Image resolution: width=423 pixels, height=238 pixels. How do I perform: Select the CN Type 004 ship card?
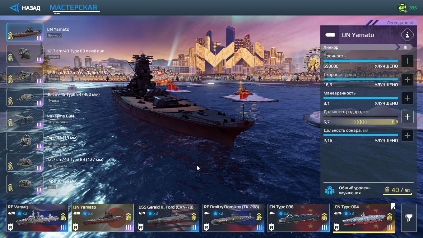364,218
